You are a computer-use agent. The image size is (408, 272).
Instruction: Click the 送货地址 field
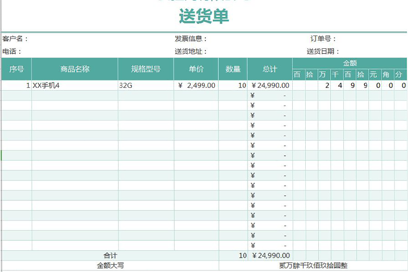190,52
